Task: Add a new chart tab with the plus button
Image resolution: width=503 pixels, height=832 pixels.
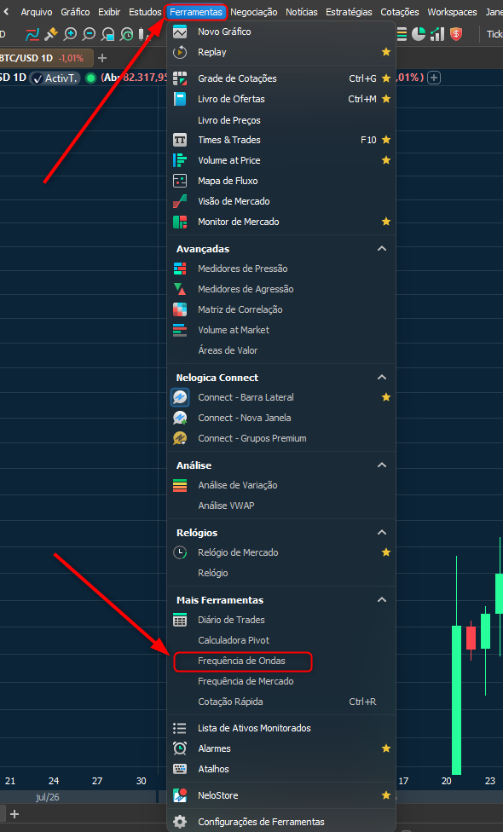Action: tap(102, 58)
